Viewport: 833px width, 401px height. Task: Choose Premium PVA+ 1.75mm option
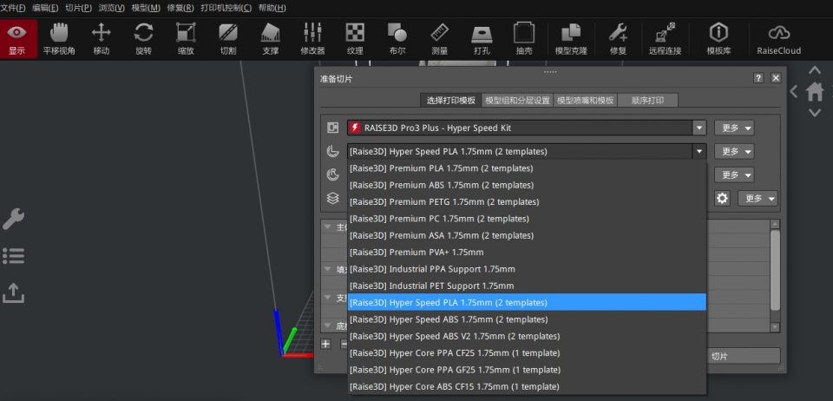[x=527, y=253]
